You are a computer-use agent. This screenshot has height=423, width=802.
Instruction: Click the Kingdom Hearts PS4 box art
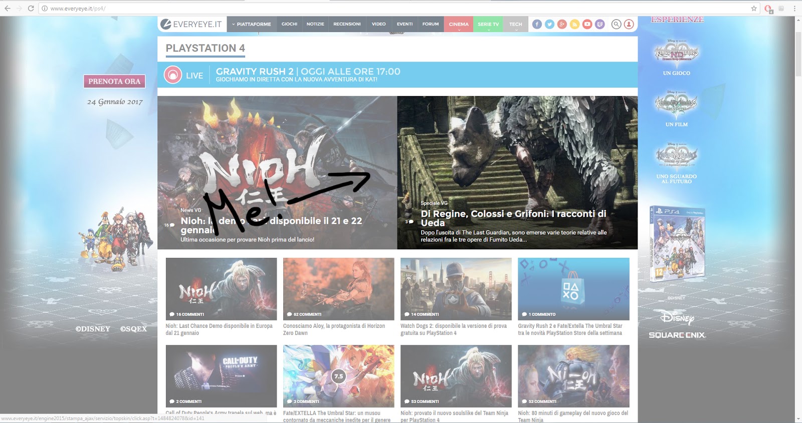[677, 243]
